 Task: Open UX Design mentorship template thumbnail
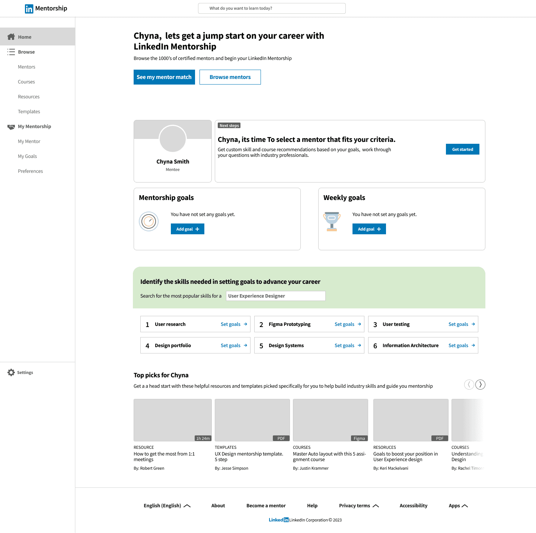(x=252, y=420)
